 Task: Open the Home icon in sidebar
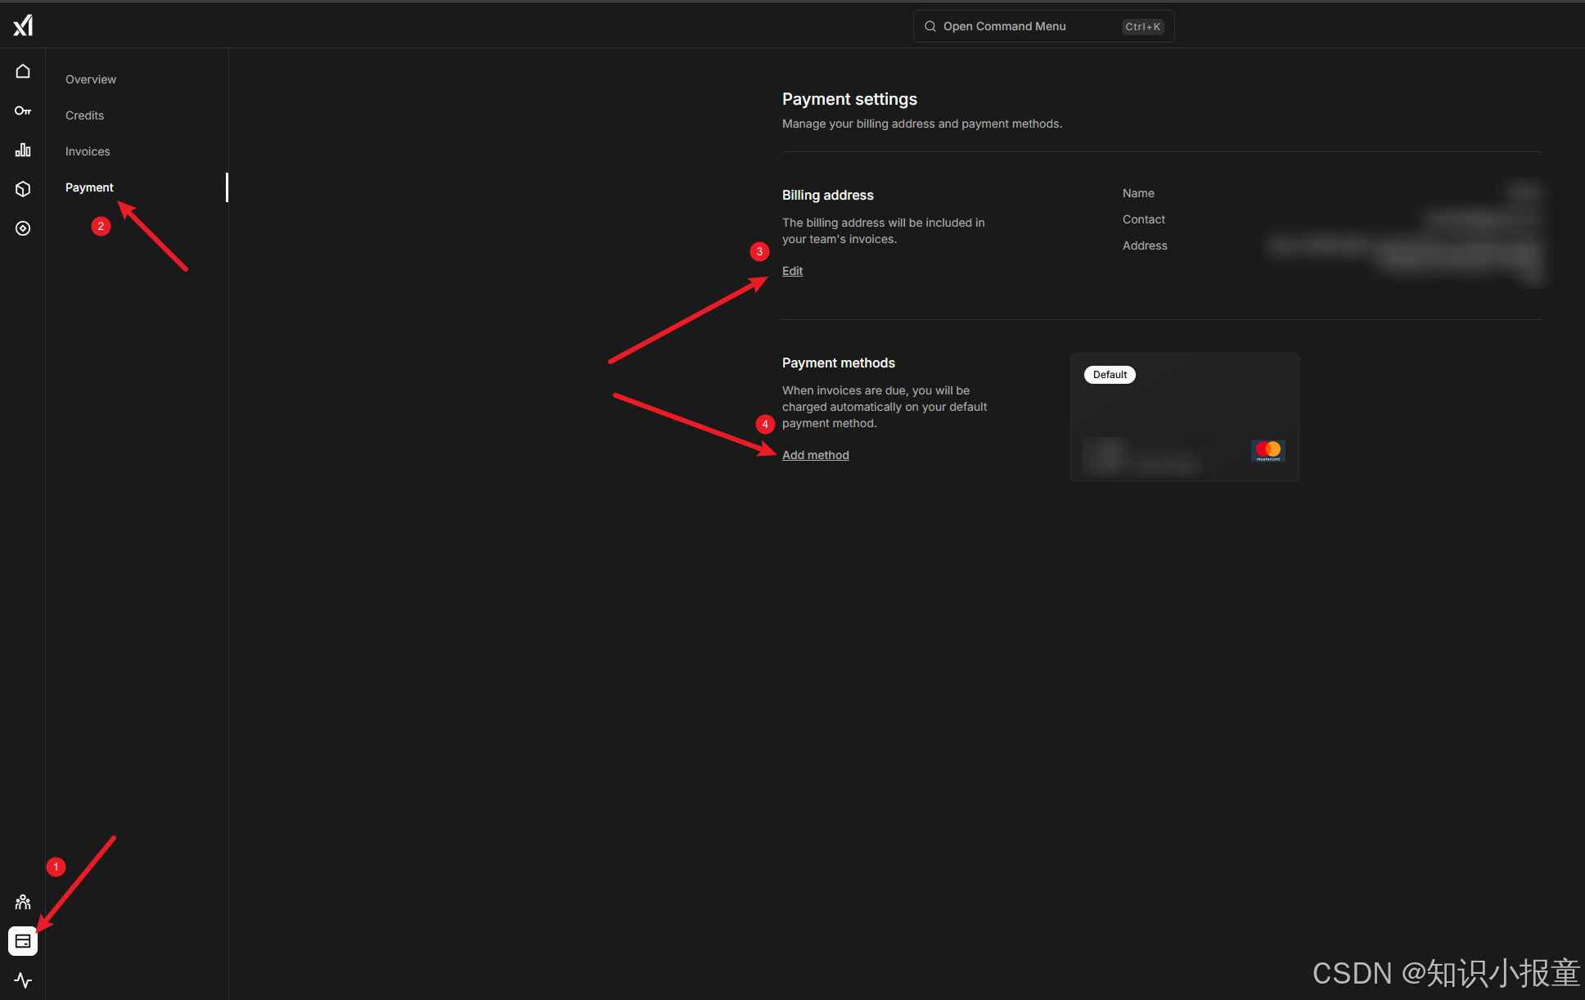pyautogui.click(x=23, y=71)
